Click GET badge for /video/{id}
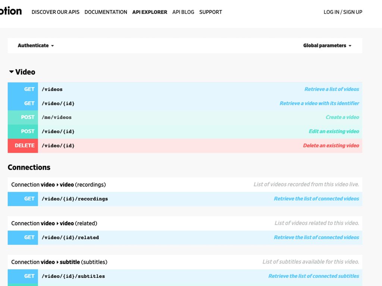This screenshot has height=286, width=382. (x=23, y=104)
